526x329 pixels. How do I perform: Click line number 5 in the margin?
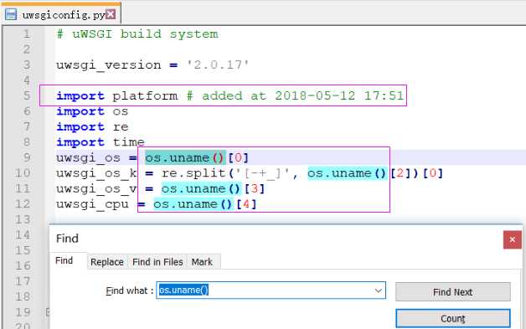tap(27, 95)
